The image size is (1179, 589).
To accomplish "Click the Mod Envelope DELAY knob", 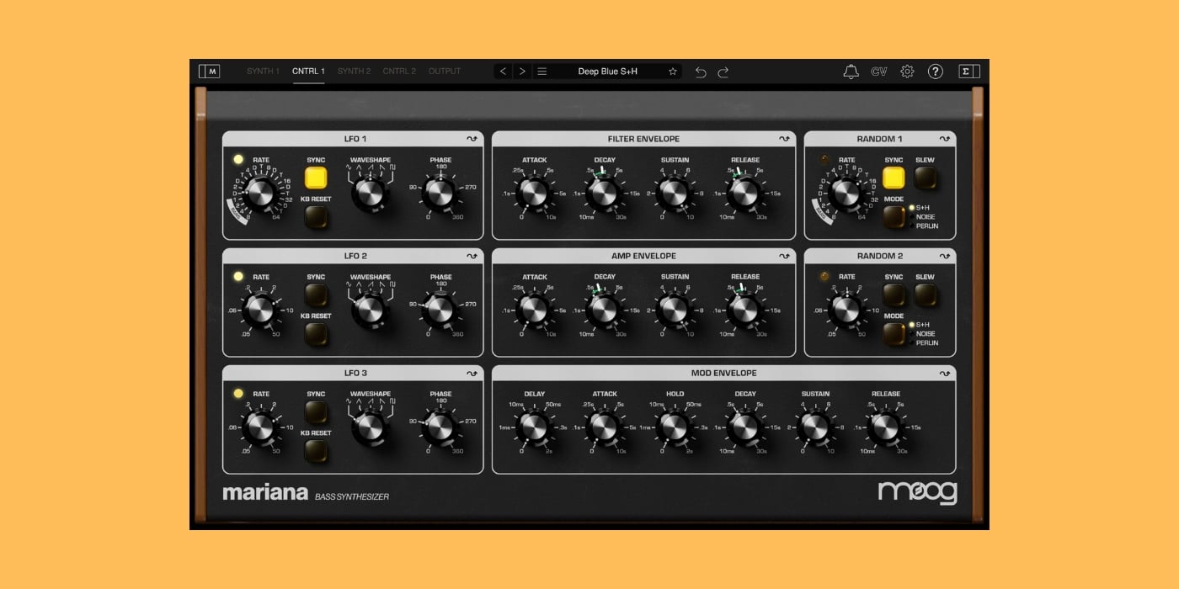I will tap(534, 427).
